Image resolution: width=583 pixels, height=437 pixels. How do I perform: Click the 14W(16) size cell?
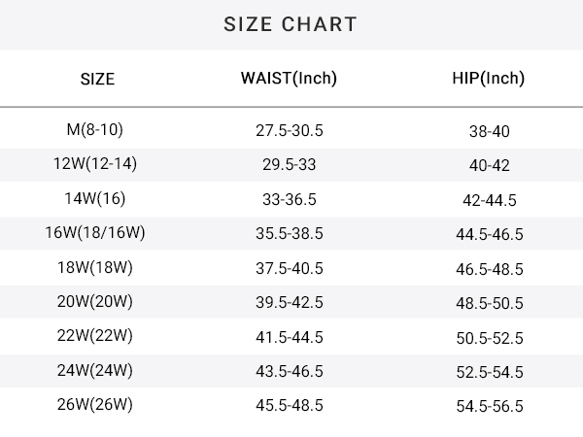click(x=95, y=198)
